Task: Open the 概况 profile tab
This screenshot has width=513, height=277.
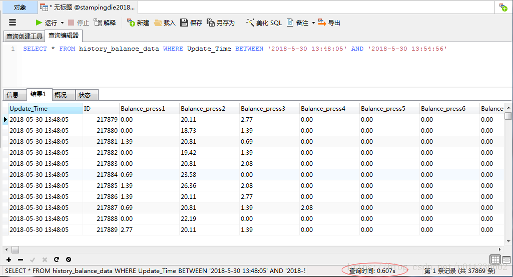Action: [64, 95]
